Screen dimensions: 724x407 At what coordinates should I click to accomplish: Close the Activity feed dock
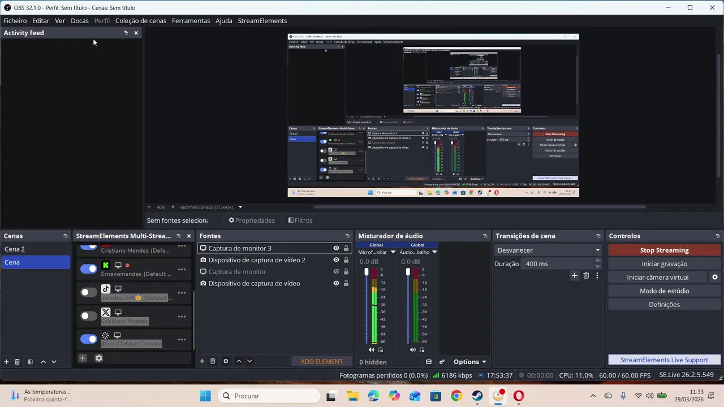(x=136, y=33)
